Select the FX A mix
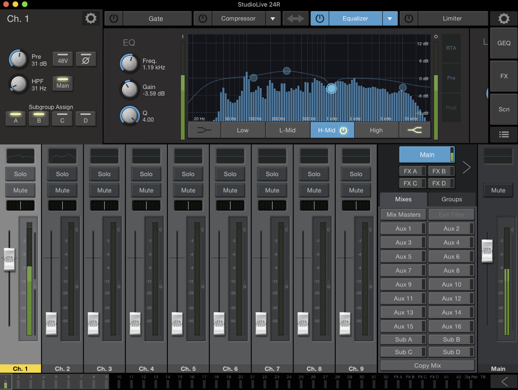This screenshot has height=390, width=518. click(x=413, y=171)
